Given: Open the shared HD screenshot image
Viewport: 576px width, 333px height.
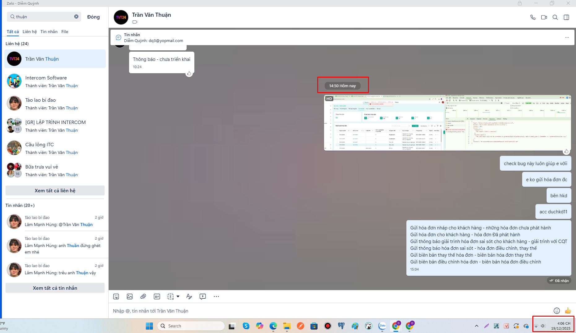Looking at the screenshot, I should (x=447, y=123).
